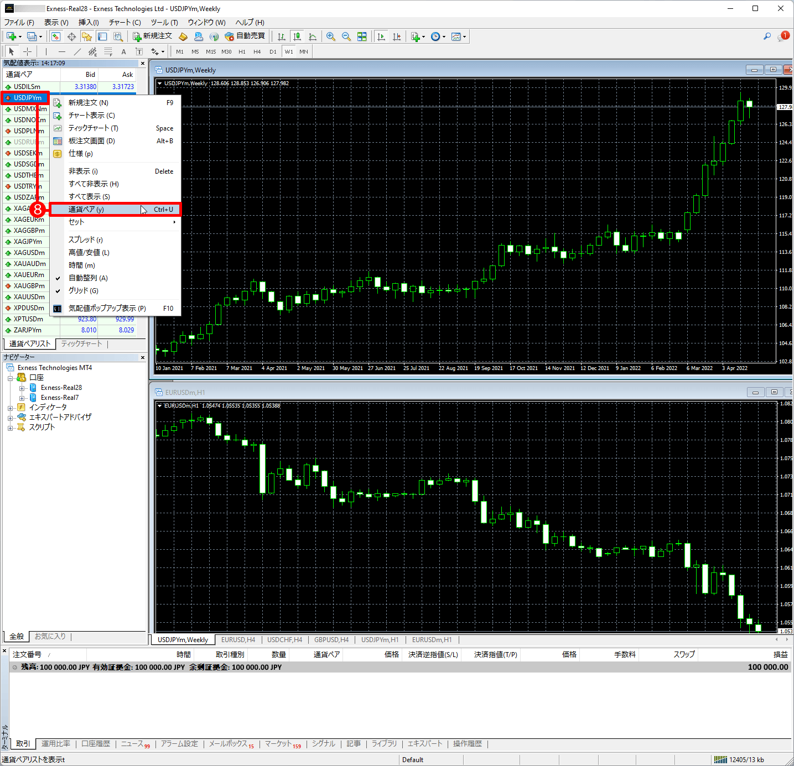Select the vertical line tool

46,51
